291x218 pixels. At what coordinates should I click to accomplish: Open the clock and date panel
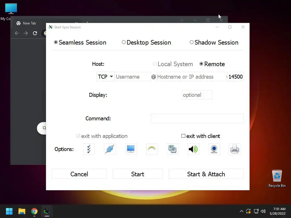coord(278,211)
